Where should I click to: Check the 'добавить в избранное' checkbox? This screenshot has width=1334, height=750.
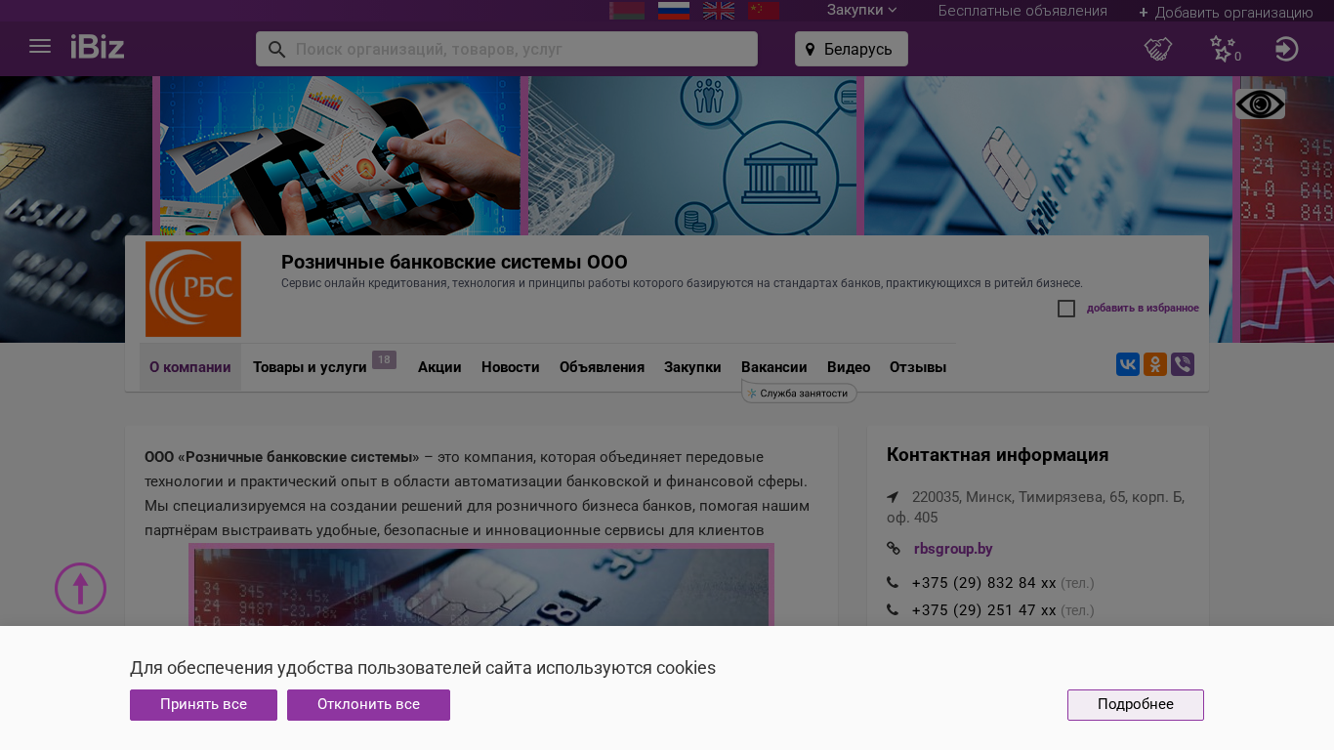(1066, 309)
